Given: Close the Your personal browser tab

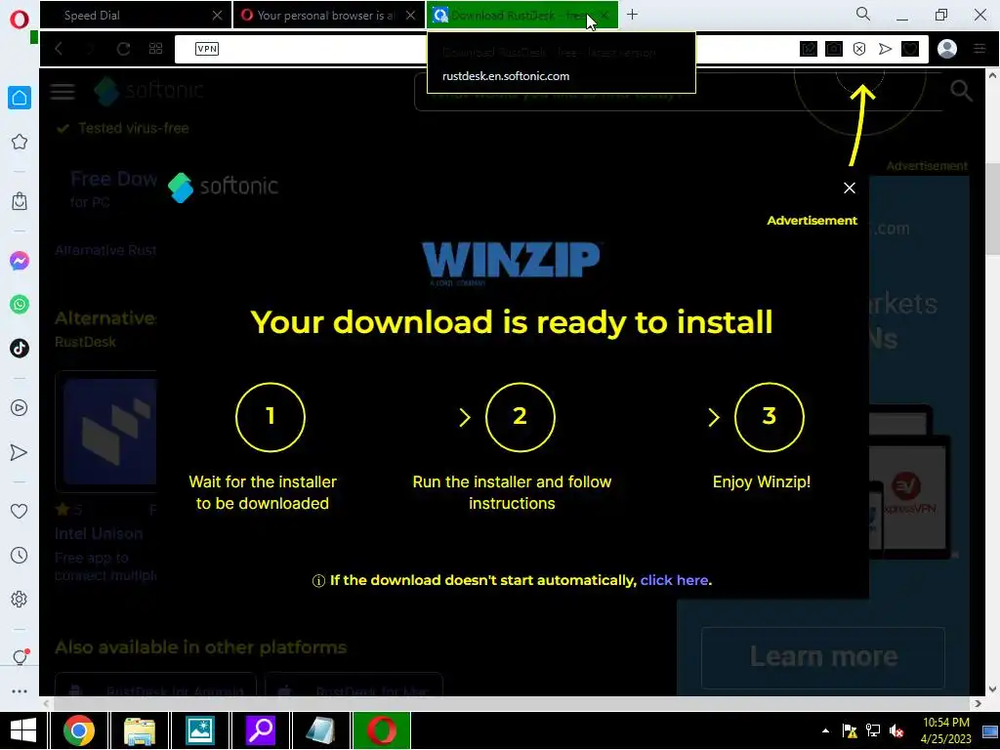Looking at the screenshot, I should click(411, 16).
